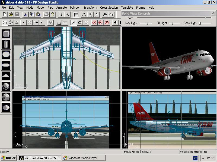Click the New file icon

(x=5, y=14)
